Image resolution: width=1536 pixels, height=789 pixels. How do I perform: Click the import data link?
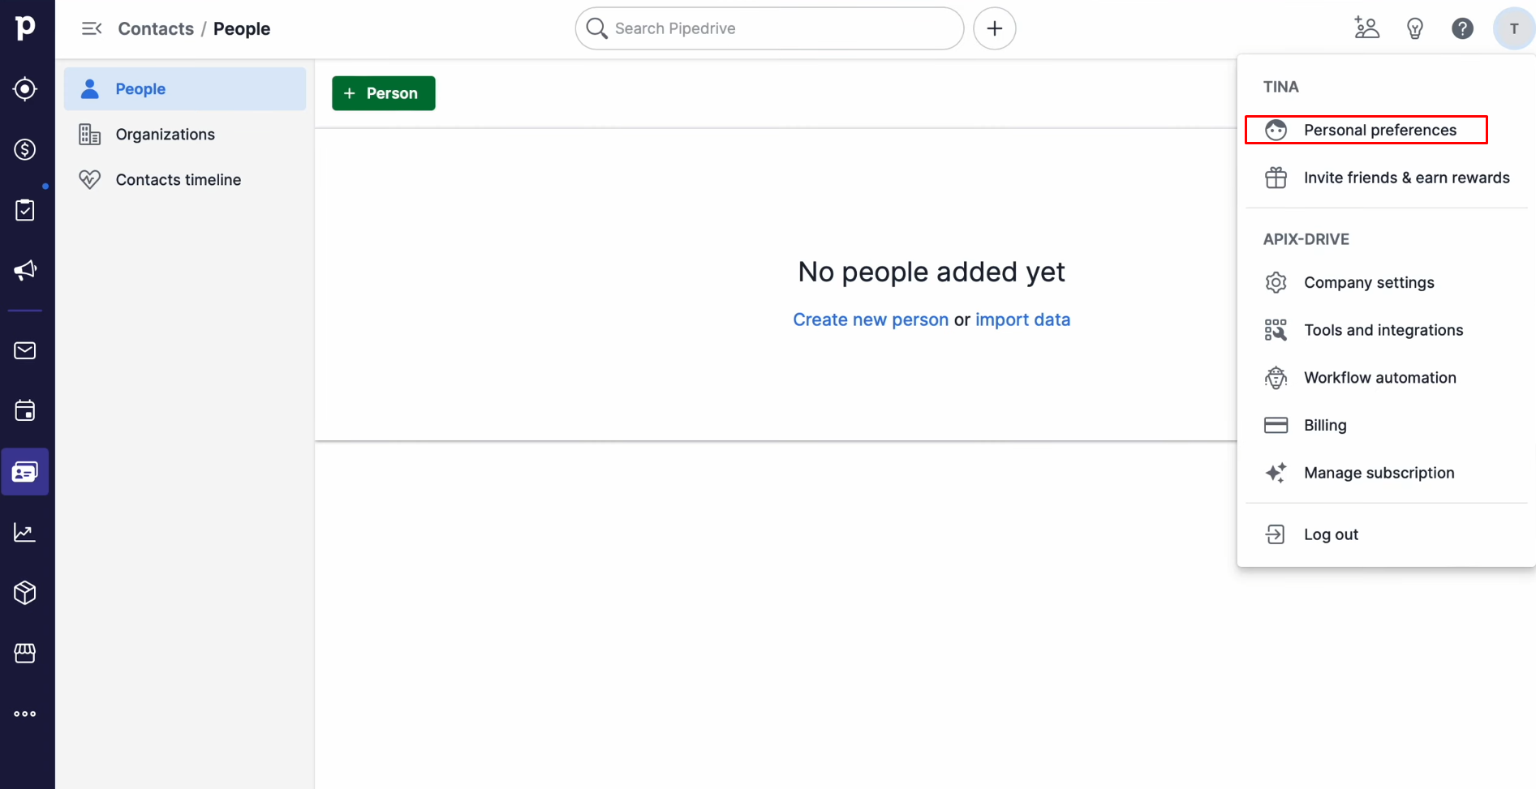1022,319
